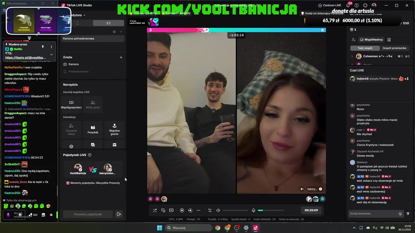Switch to portrait orientation layout toggle
The width and height of the screenshot is (415, 233).
(x=77, y=23)
